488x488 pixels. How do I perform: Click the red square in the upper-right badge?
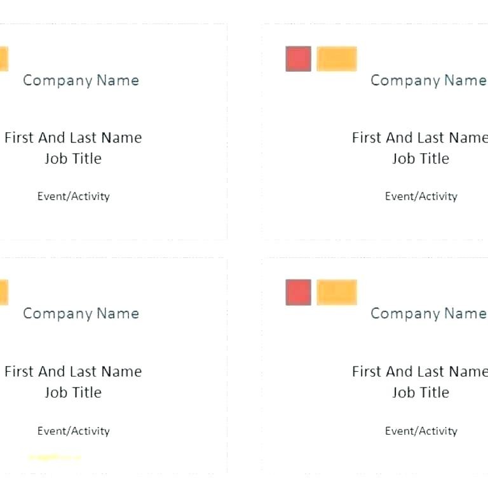pos(299,58)
